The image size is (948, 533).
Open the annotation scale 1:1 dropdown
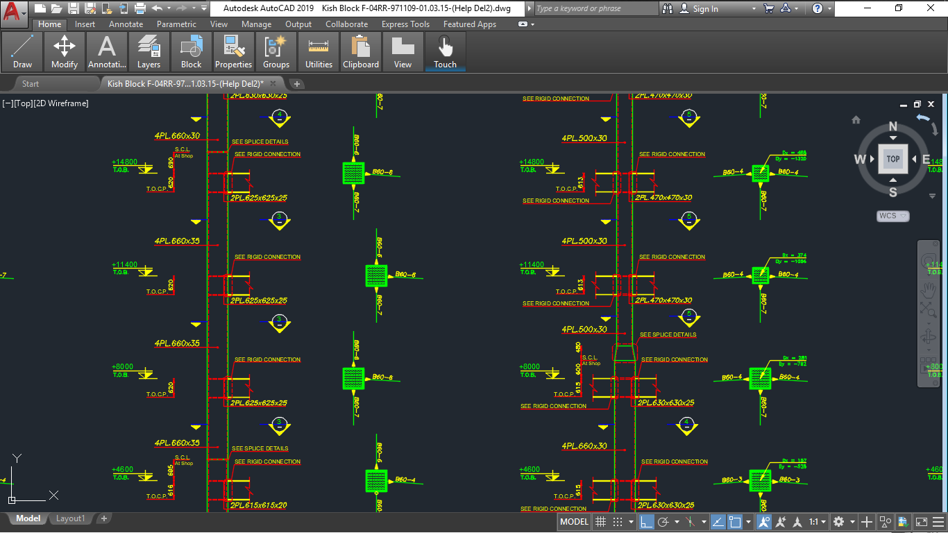(x=818, y=522)
